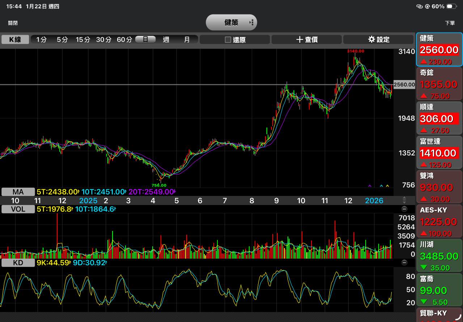Tap the up/down resize arrows beside the date axis
Screen dimensions: 463x322
[x=404, y=200]
